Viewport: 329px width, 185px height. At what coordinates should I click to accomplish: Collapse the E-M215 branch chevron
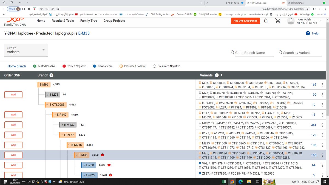(x=69, y=145)
